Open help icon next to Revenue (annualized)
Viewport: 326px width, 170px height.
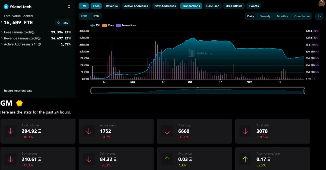(39, 38)
